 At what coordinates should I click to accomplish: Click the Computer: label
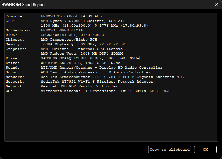(16, 16)
